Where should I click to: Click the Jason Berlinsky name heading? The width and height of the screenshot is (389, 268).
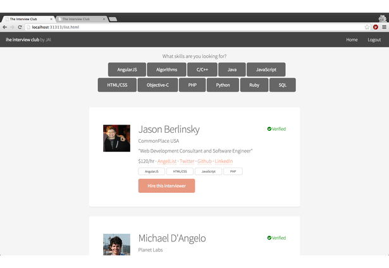click(x=169, y=130)
